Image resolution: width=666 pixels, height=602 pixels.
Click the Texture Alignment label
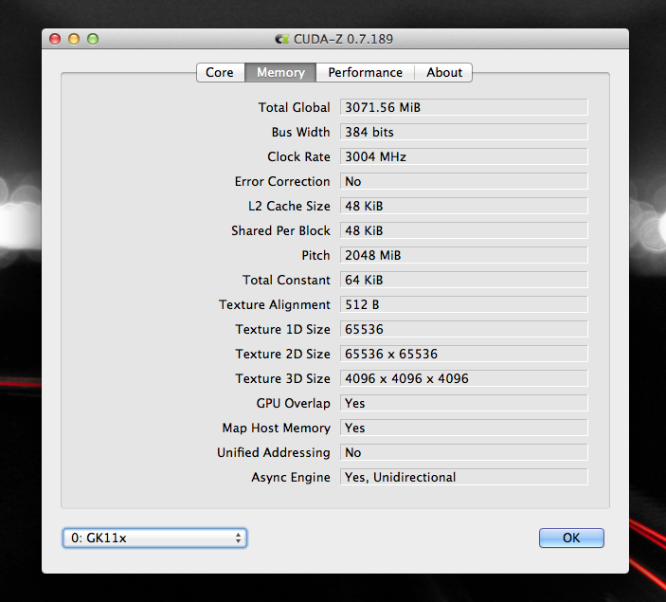[x=275, y=304]
